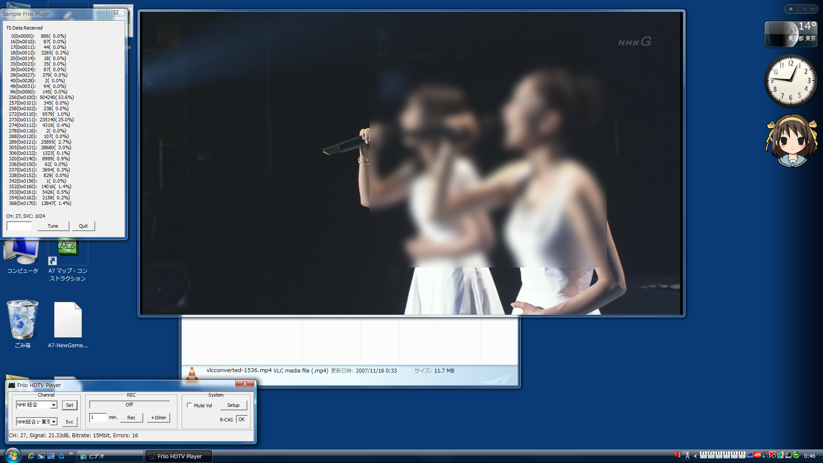Open the NHK 総合 channel dropdown
This screenshot has height=463, width=823.
pyautogui.click(x=54, y=405)
